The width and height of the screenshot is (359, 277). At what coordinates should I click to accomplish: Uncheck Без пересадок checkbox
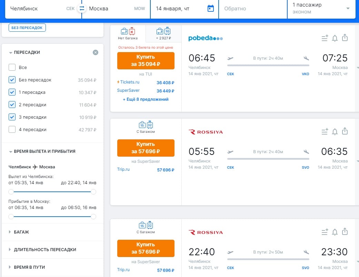pos(12,80)
